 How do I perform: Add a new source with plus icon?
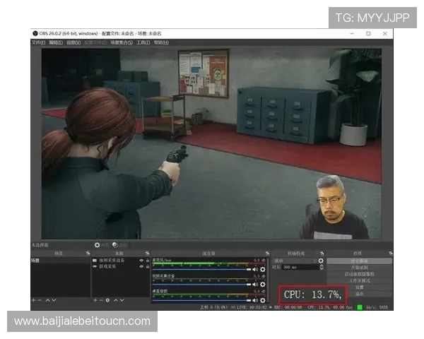95,300
